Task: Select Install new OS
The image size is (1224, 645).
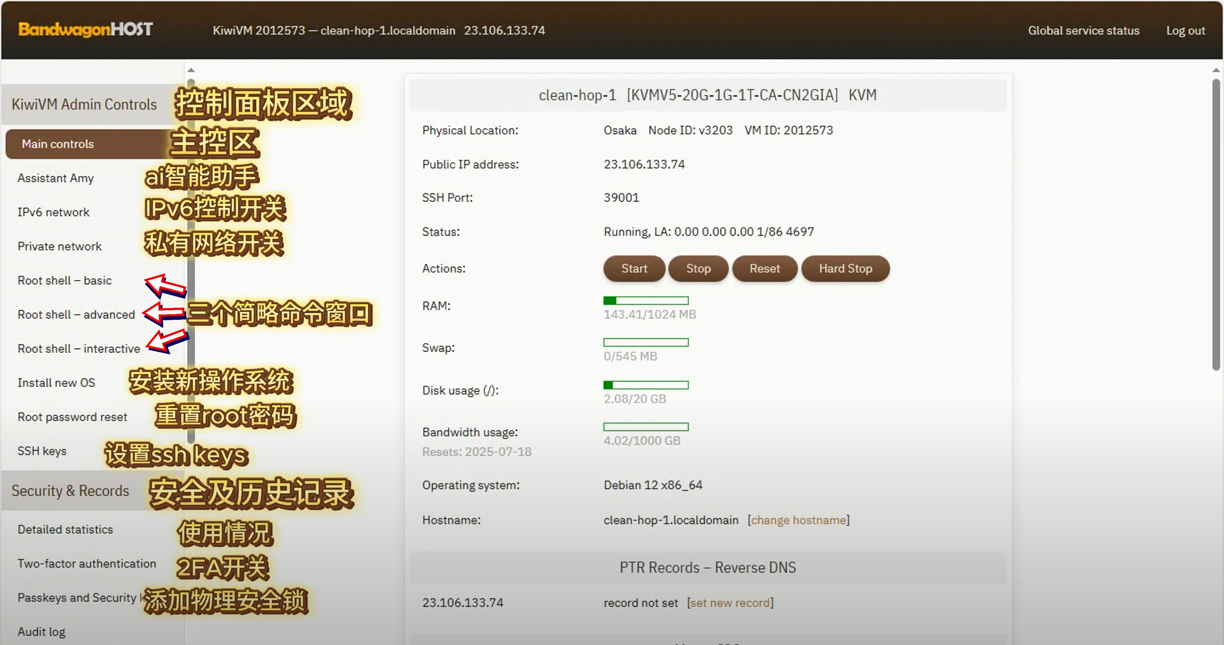Action: [x=56, y=383]
